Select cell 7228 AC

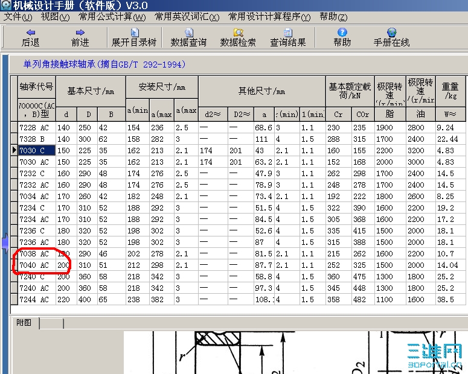pos(37,128)
